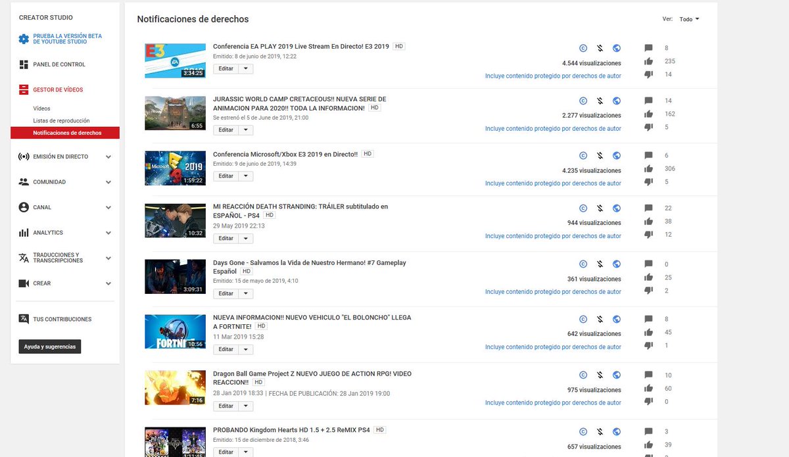This screenshot has height=457, width=789.
Task: Click copyright icon on Jurassic World Camp row
Action: click(583, 101)
